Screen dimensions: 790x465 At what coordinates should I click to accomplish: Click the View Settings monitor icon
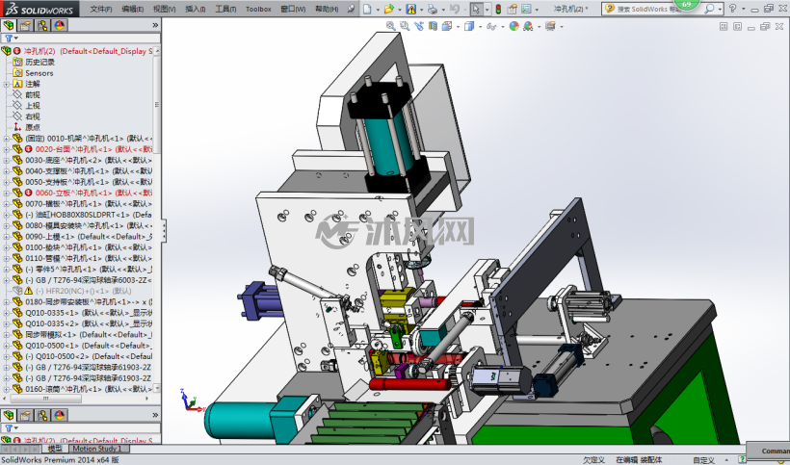[550, 26]
